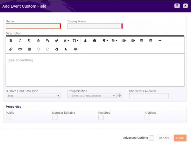
Task: Expand the Group/Section dropdown
Action: point(92,95)
